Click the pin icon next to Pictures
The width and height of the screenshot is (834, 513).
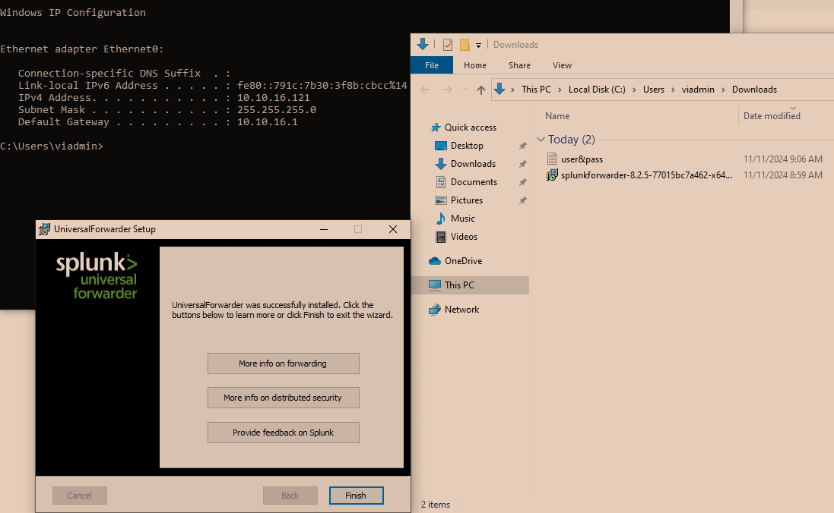[523, 200]
